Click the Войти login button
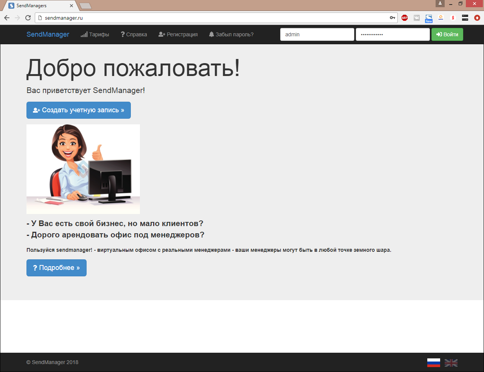 [447, 34]
